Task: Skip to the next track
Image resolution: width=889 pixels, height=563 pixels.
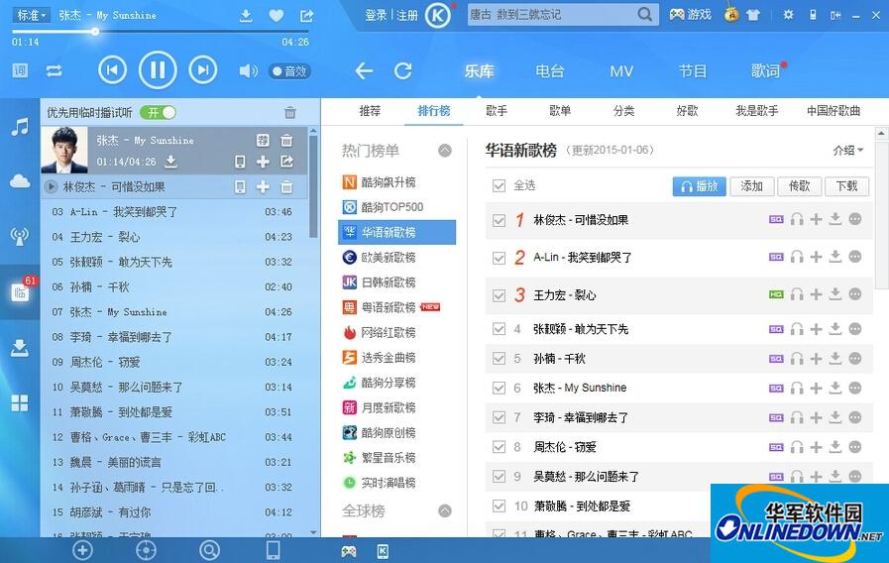Action: [x=203, y=70]
